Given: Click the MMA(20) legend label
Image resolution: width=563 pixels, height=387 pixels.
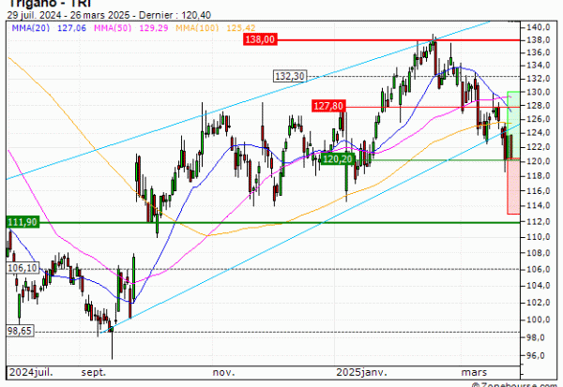Looking at the screenshot, I should pyautogui.click(x=31, y=27).
